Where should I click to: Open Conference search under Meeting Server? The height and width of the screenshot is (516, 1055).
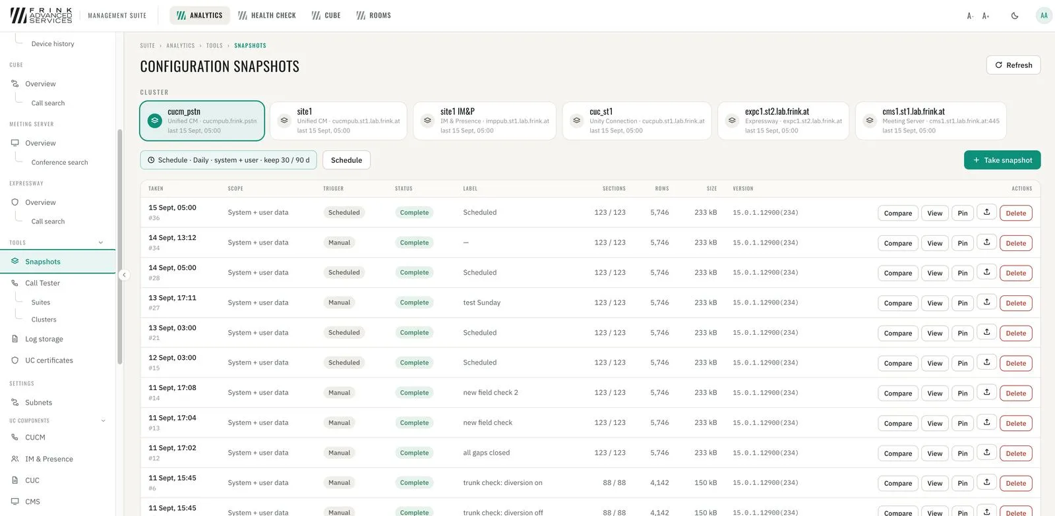[59, 163]
